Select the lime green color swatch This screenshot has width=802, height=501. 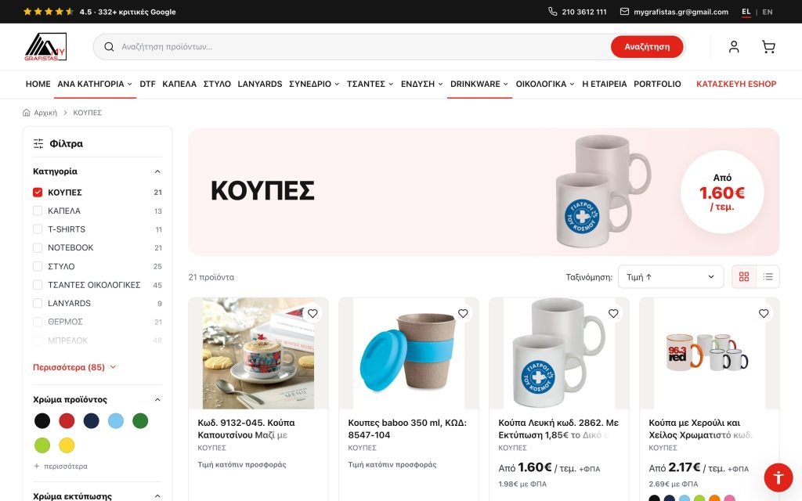[42, 445]
